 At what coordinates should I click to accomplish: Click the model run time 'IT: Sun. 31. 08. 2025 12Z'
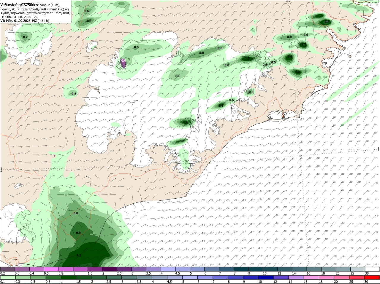[x=19, y=17]
